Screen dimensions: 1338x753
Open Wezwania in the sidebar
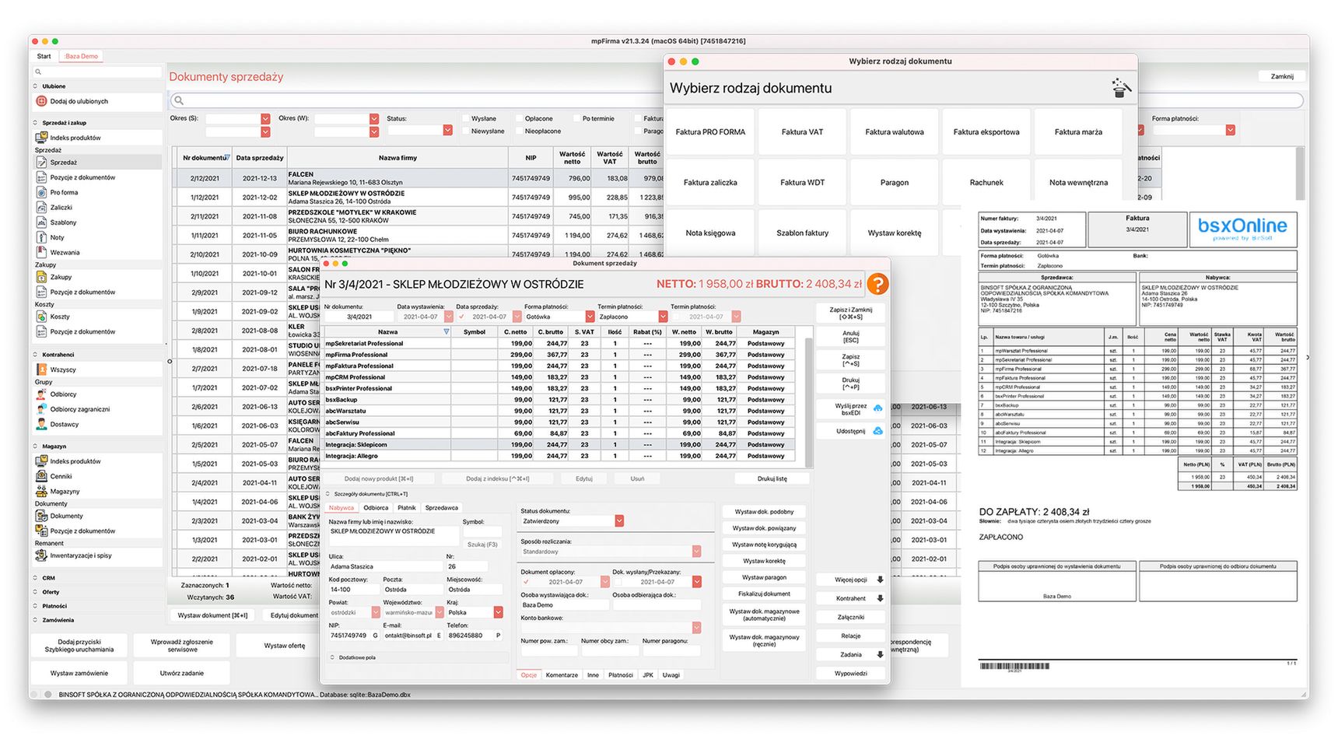tap(65, 252)
